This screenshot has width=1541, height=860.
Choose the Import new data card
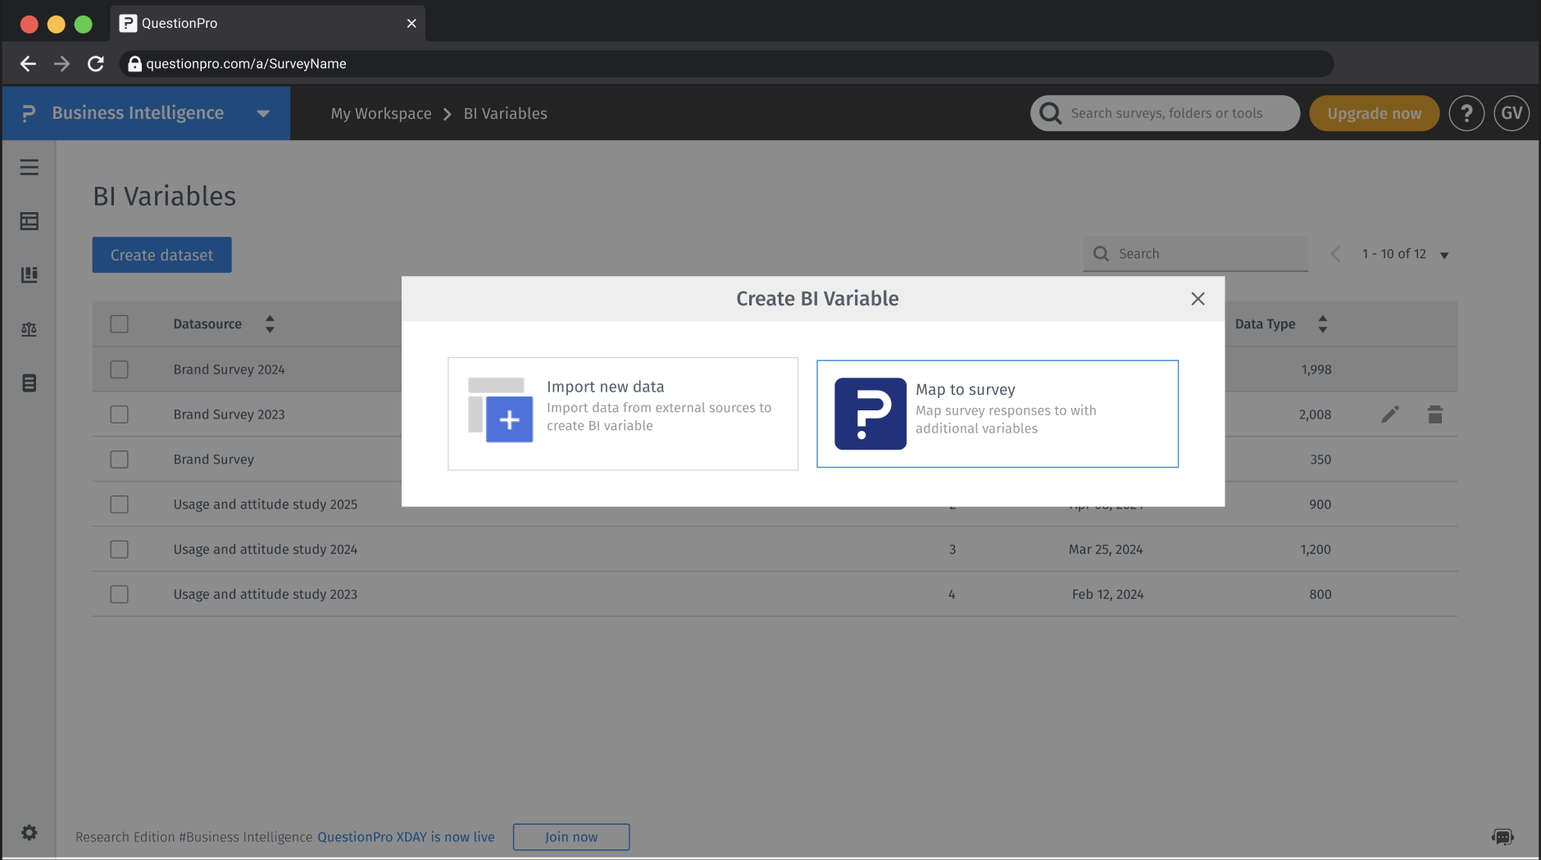tap(623, 414)
